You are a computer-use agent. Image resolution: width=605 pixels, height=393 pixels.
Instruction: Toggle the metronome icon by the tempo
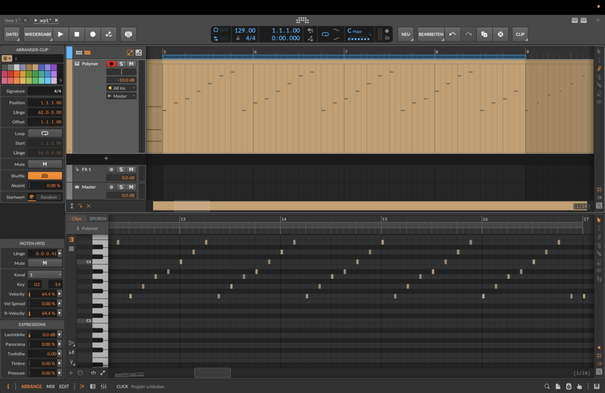238,38
